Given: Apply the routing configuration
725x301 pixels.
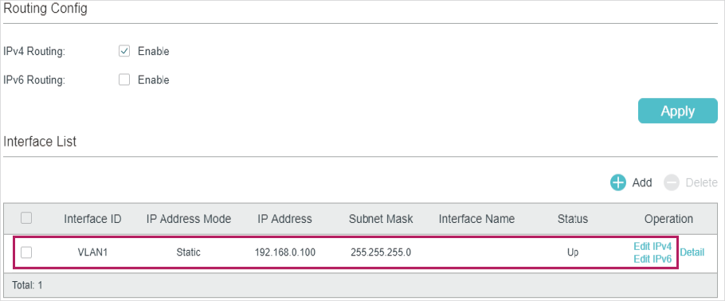Looking at the screenshot, I should click(677, 111).
